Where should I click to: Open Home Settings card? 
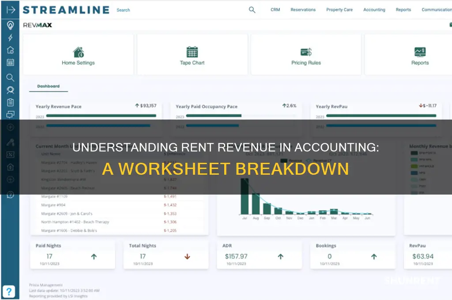pyautogui.click(x=78, y=54)
